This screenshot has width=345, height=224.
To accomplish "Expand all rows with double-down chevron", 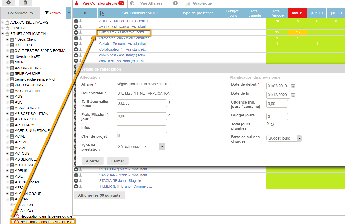I will [x=85, y=13].
